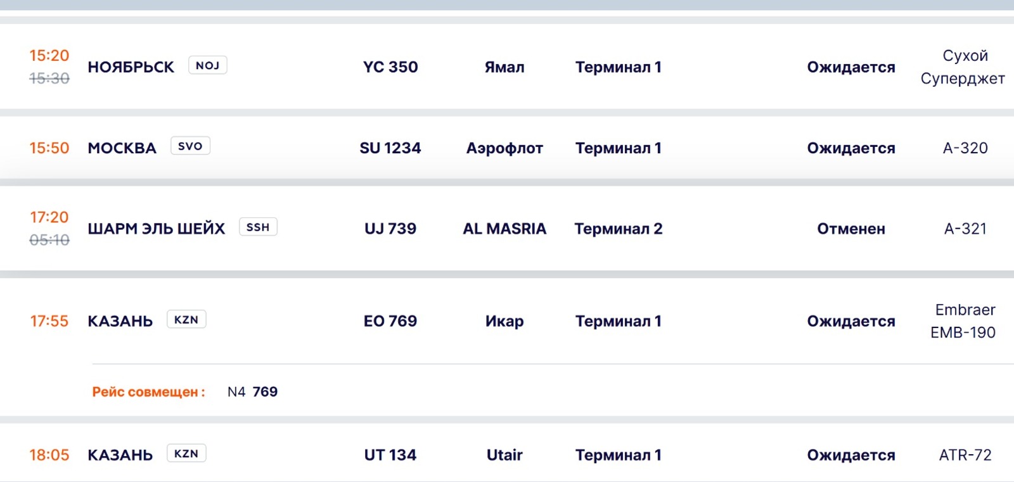The width and height of the screenshot is (1014, 482).
Task: Click Терминал 2 on the Sharm flight
Action: (619, 229)
